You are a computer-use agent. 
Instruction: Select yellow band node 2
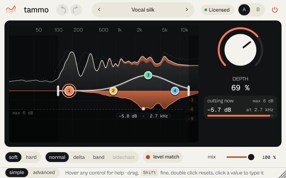pos(113,91)
